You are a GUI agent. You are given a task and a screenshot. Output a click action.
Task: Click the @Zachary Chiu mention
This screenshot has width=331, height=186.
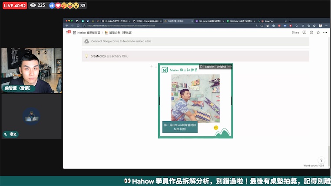(x=117, y=56)
